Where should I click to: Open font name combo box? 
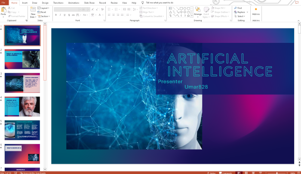68,9
